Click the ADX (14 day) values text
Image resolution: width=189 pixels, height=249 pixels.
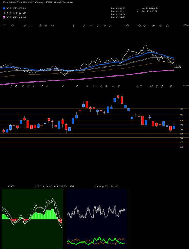[x=106, y=186]
